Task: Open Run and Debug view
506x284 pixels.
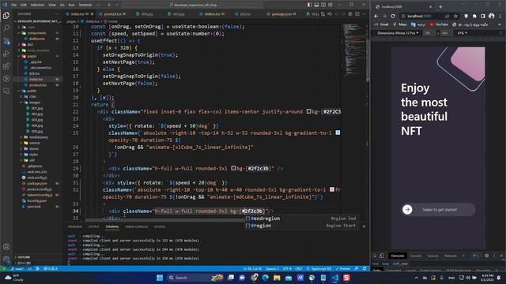Action: click(x=6, y=54)
